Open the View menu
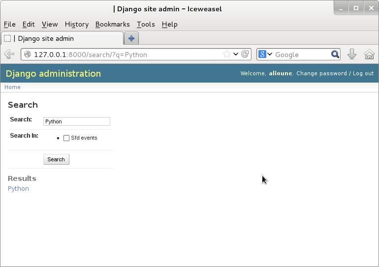Viewport: 379px width, 267px height. pyautogui.click(x=50, y=25)
